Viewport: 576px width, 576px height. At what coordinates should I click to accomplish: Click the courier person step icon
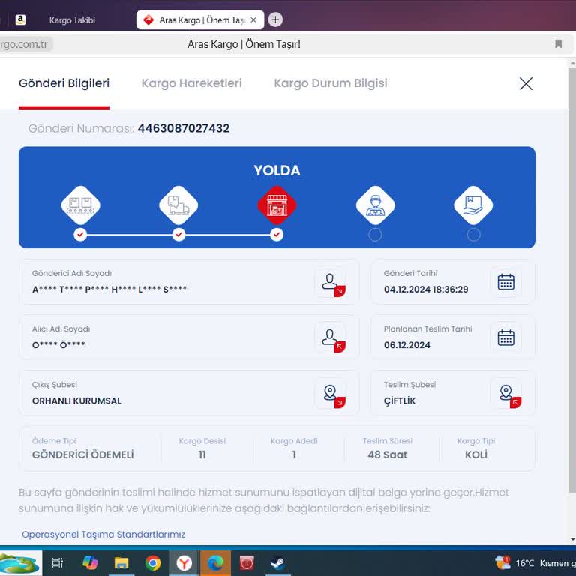(x=376, y=205)
